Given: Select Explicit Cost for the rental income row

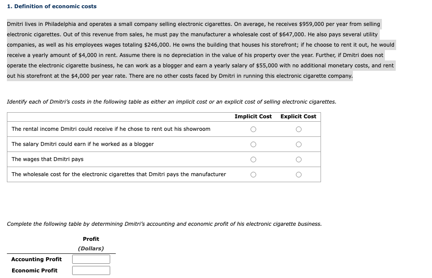Looking at the screenshot, I should click(299, 129).
